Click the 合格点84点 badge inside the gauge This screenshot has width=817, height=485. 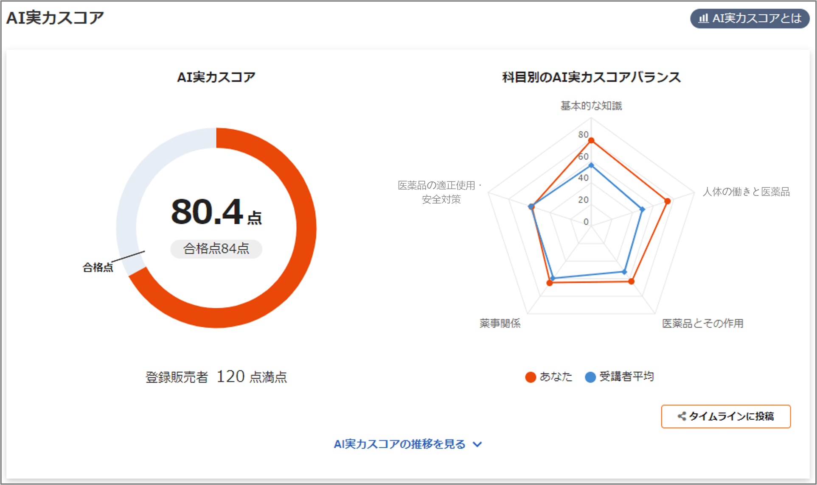tap(216, 249)
